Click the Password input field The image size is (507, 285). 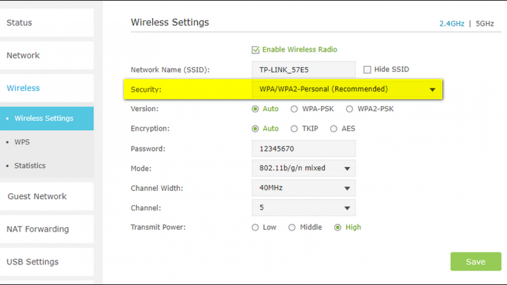pos(303,148)
